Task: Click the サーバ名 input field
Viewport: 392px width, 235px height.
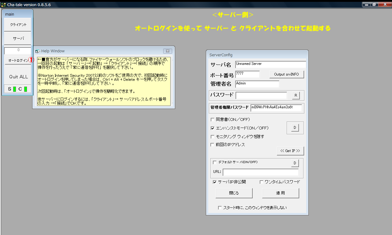Action: pyautogui.click(x=270, y=64)
